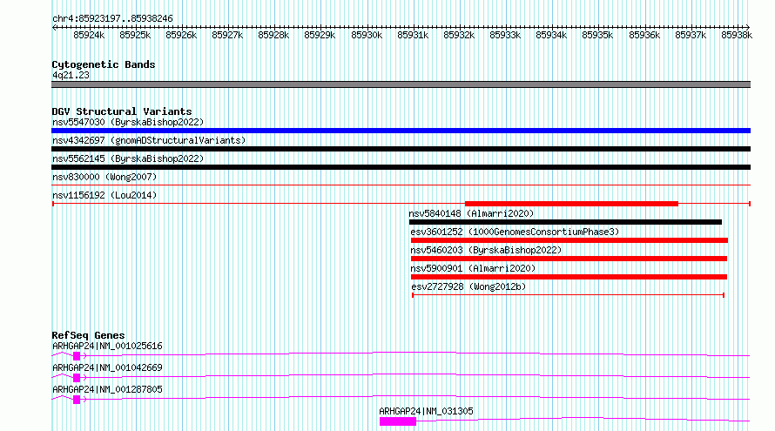Viewport: 775px width, 431px height.
Task: Click the 85924k ruler tick label
Action: (x=89, y=36)
